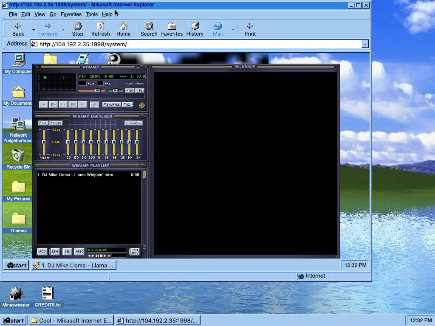Skip to next track in Winamp
The image size is (435, 326).
[x=83, y=104]
